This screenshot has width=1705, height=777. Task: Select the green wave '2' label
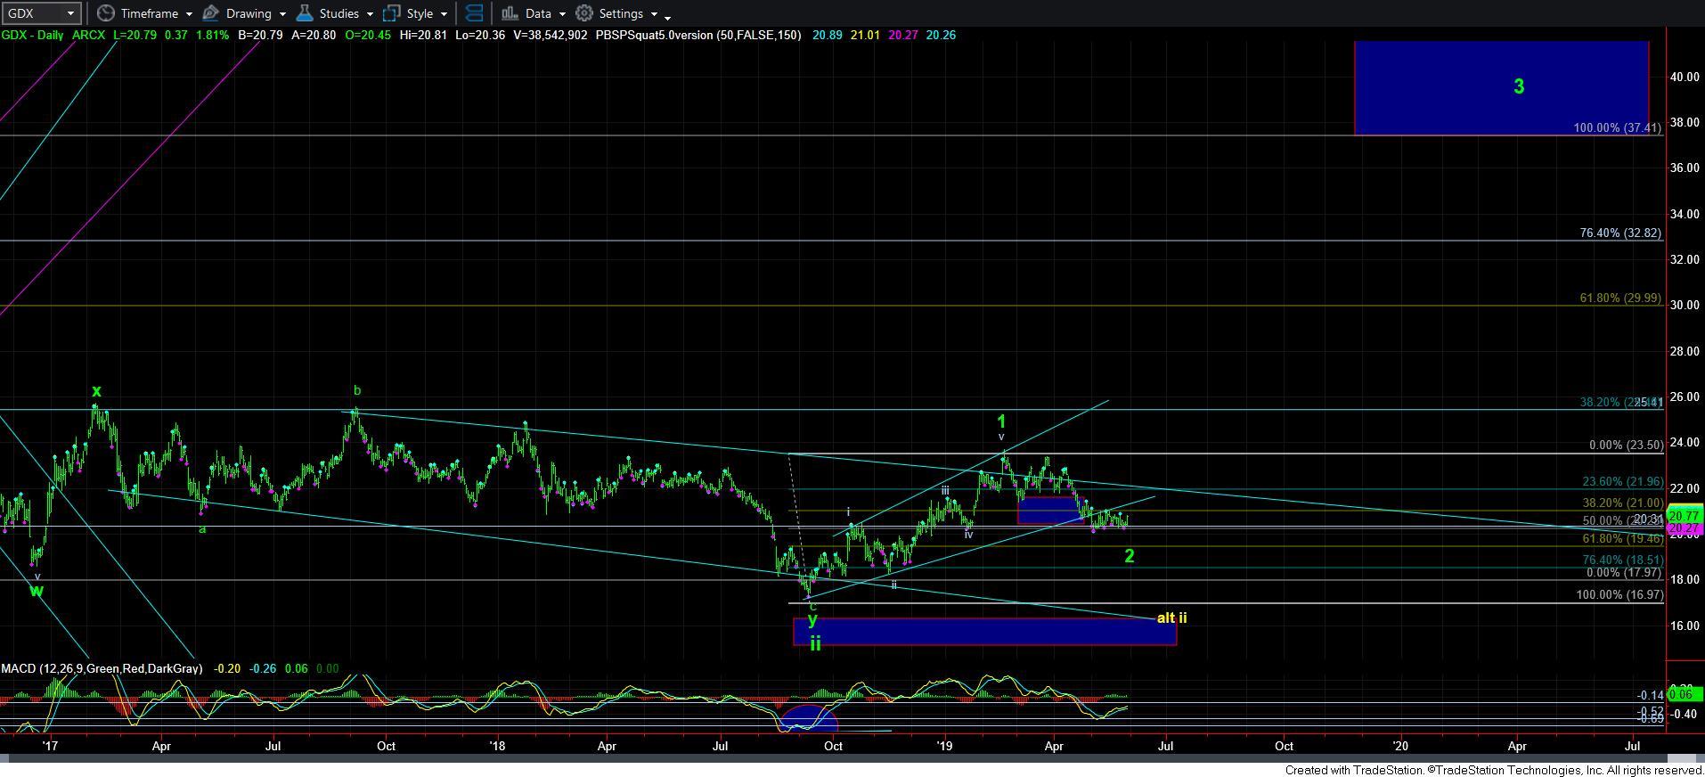pyautogui.click(x=1130, y=556)
